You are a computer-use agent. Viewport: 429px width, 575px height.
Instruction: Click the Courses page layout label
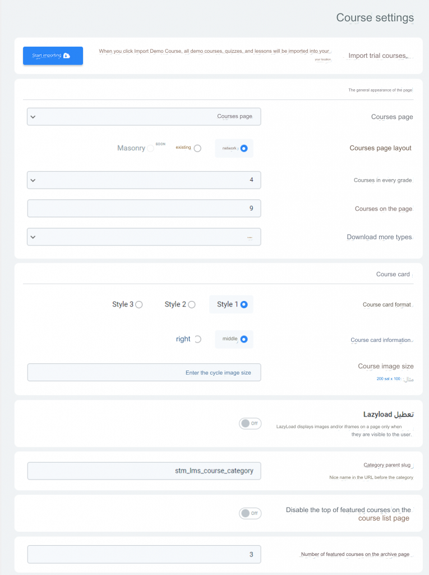pos(380,148)
